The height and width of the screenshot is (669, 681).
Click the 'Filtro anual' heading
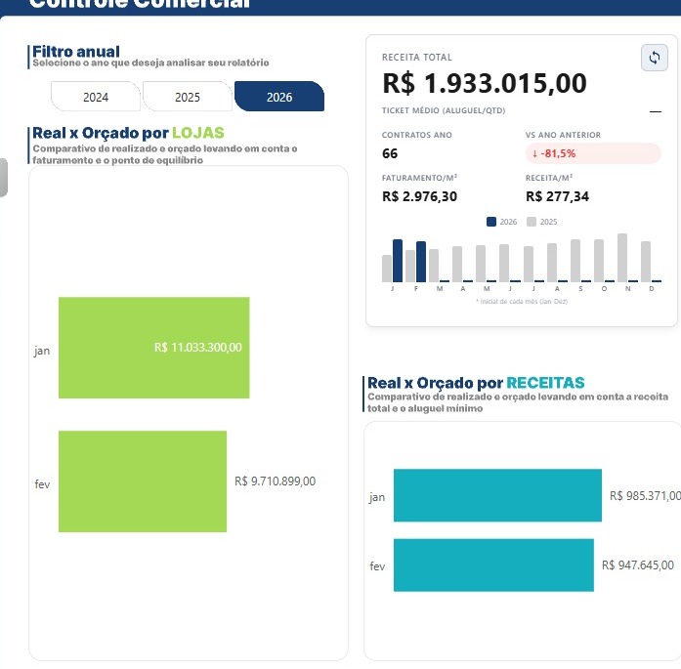(76, 52)
